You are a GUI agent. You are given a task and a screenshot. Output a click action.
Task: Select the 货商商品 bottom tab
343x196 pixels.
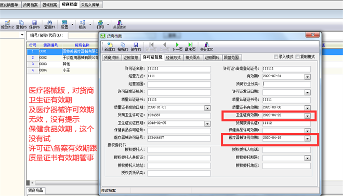pos(35,190)
